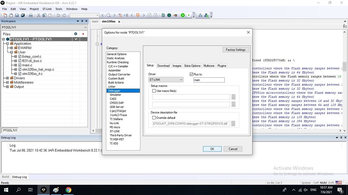The height and width of the screenshot is (195, 348).
Task: Open the Driver ST-LINK dropdown
Action: 166,79
